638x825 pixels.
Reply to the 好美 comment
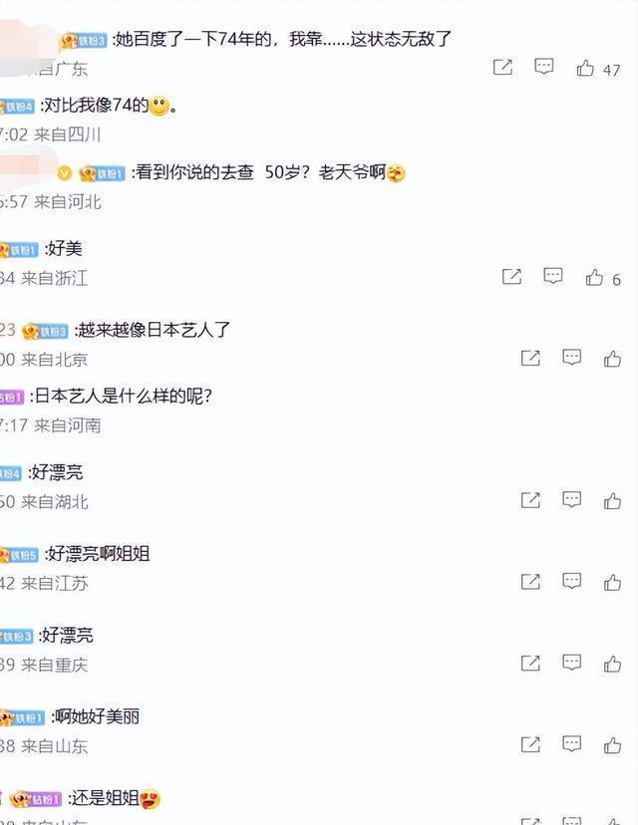coord(552,276)
